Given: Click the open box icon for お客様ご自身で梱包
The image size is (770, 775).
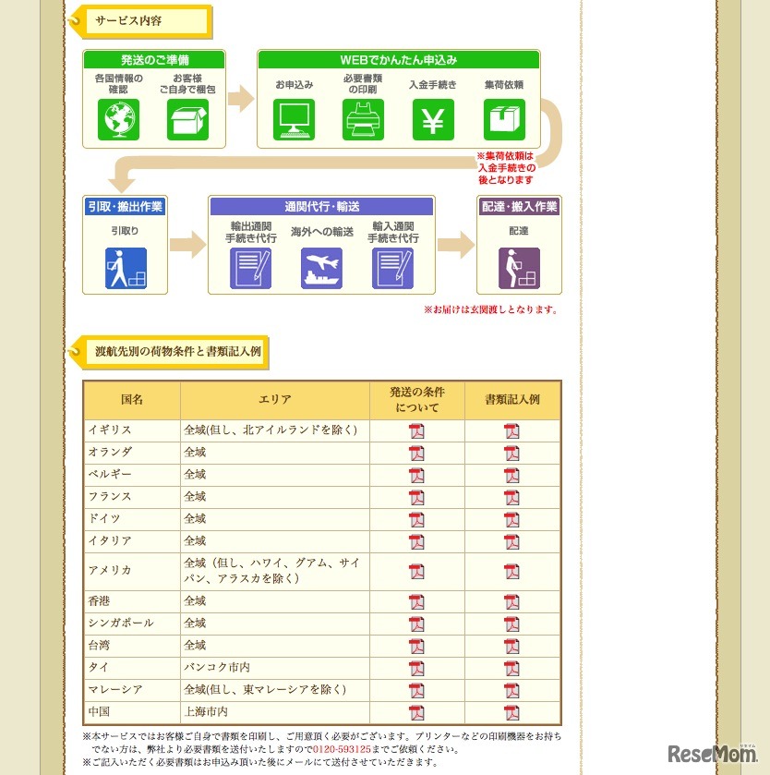Looking at the screenshot, I should [187, 119].
